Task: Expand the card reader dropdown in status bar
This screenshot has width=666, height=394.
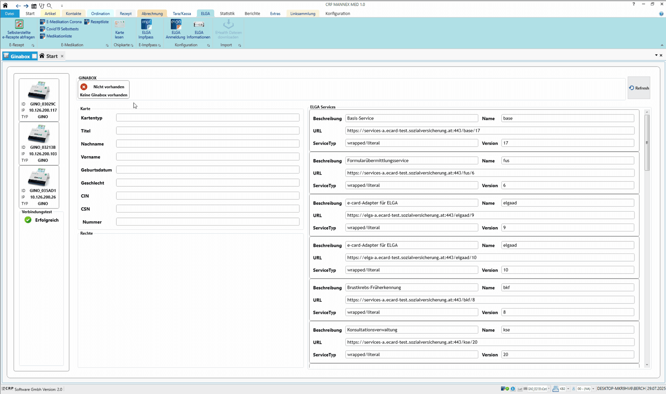Action: click(549, 389)
